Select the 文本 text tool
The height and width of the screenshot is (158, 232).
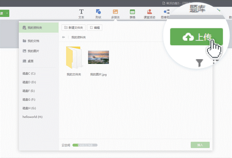pyautogui.click(x=81, y=14)
